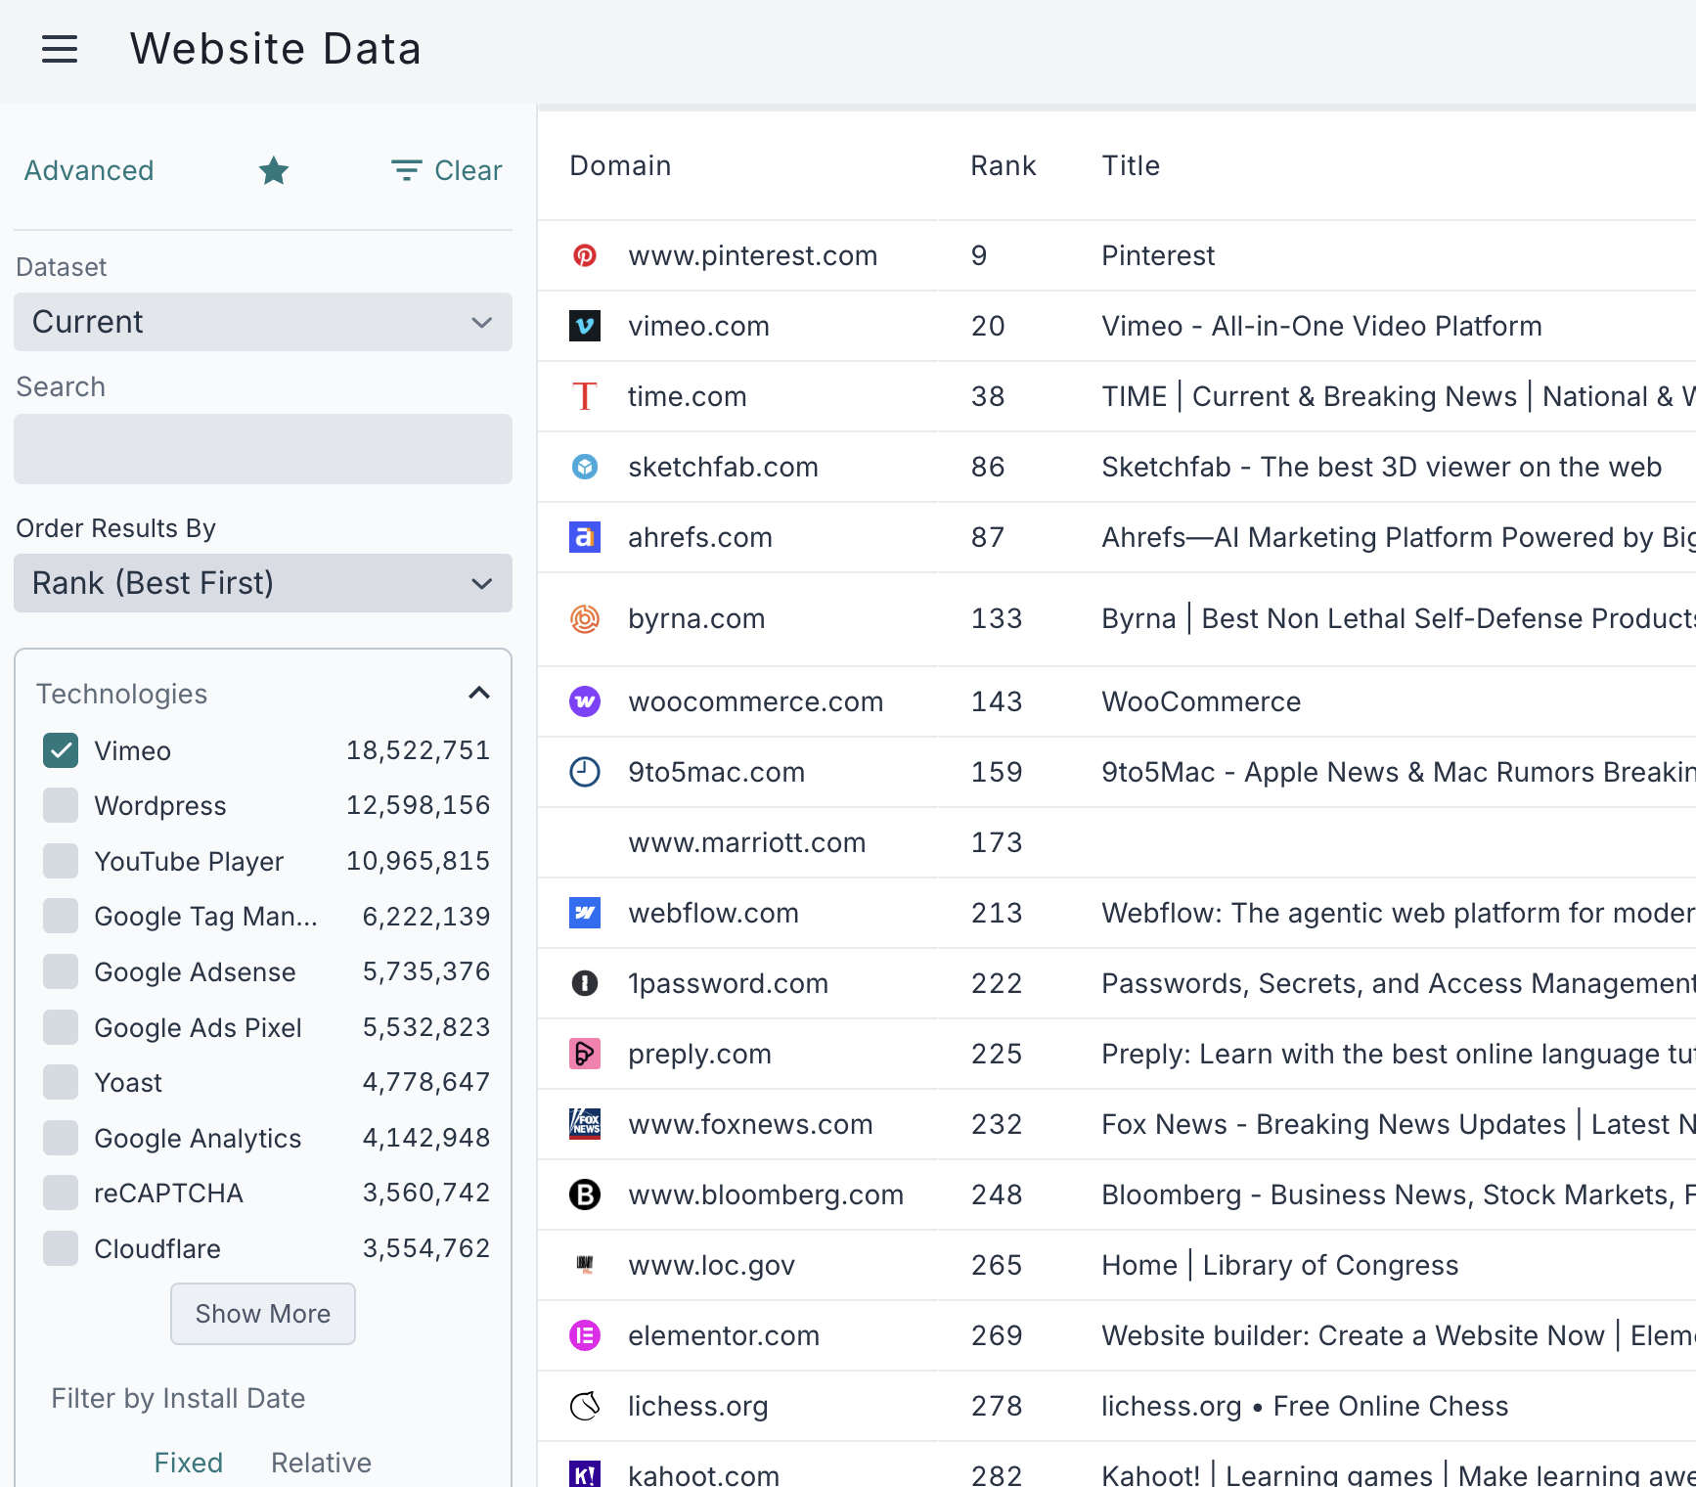Open Order Results By dropdown
Screen dimensions: 1696x1487
[x=263, y=583]
